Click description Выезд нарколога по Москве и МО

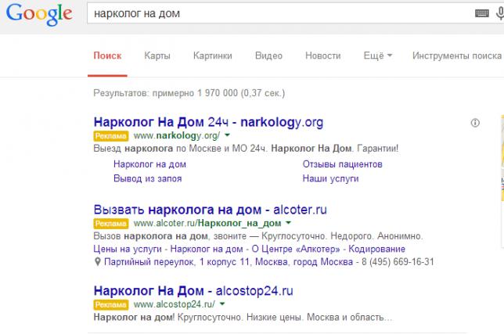click(246, 149)
